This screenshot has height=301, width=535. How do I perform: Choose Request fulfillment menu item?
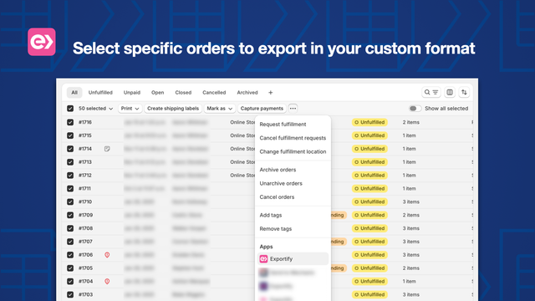click(293, 125)
